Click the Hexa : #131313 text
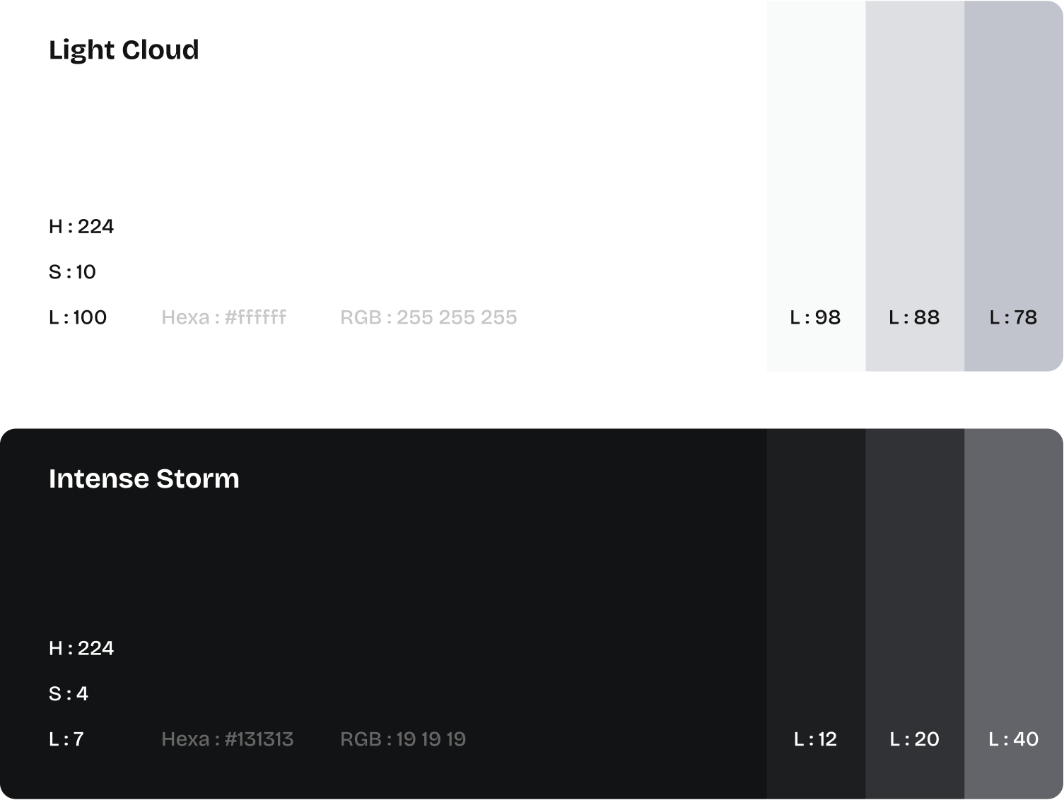The width and height of the screenshot is (1064, 800). 227,739
